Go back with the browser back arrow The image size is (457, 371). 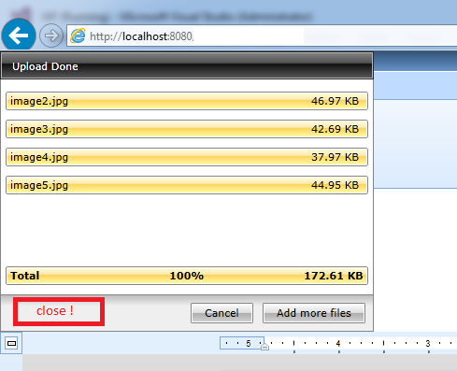click(x=19, y=36)
